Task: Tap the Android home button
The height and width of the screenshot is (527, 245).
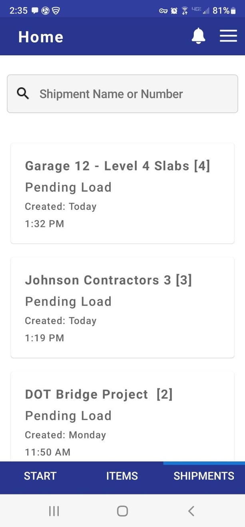Action: (122, 511)
